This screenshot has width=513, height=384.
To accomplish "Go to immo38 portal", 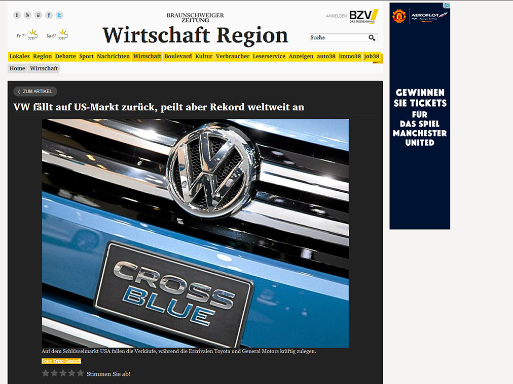I will (x=350, y=56).
